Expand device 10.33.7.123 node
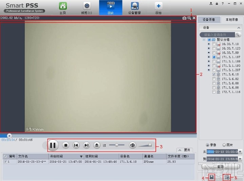The width and height of the screenshot is (244, 181). coord(209,48)
